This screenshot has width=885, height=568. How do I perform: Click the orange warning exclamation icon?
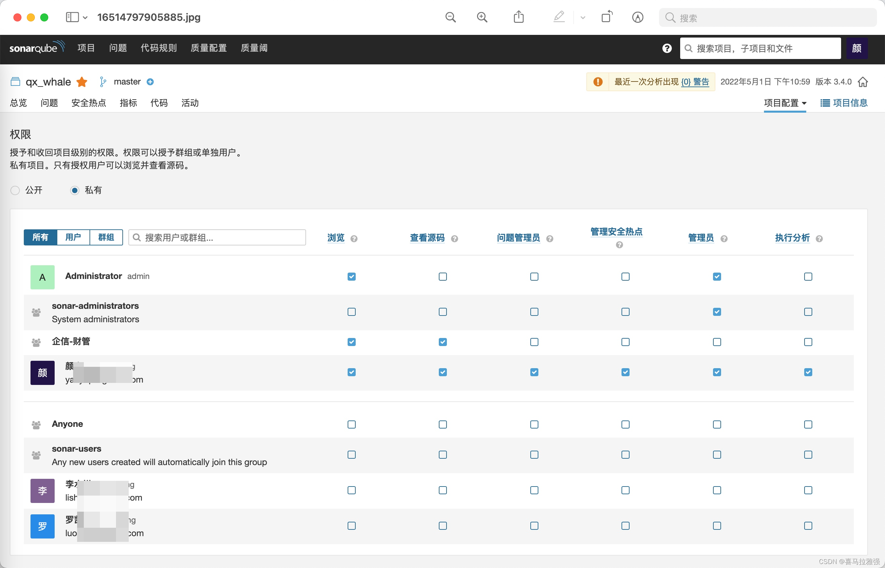pos(598,81)
